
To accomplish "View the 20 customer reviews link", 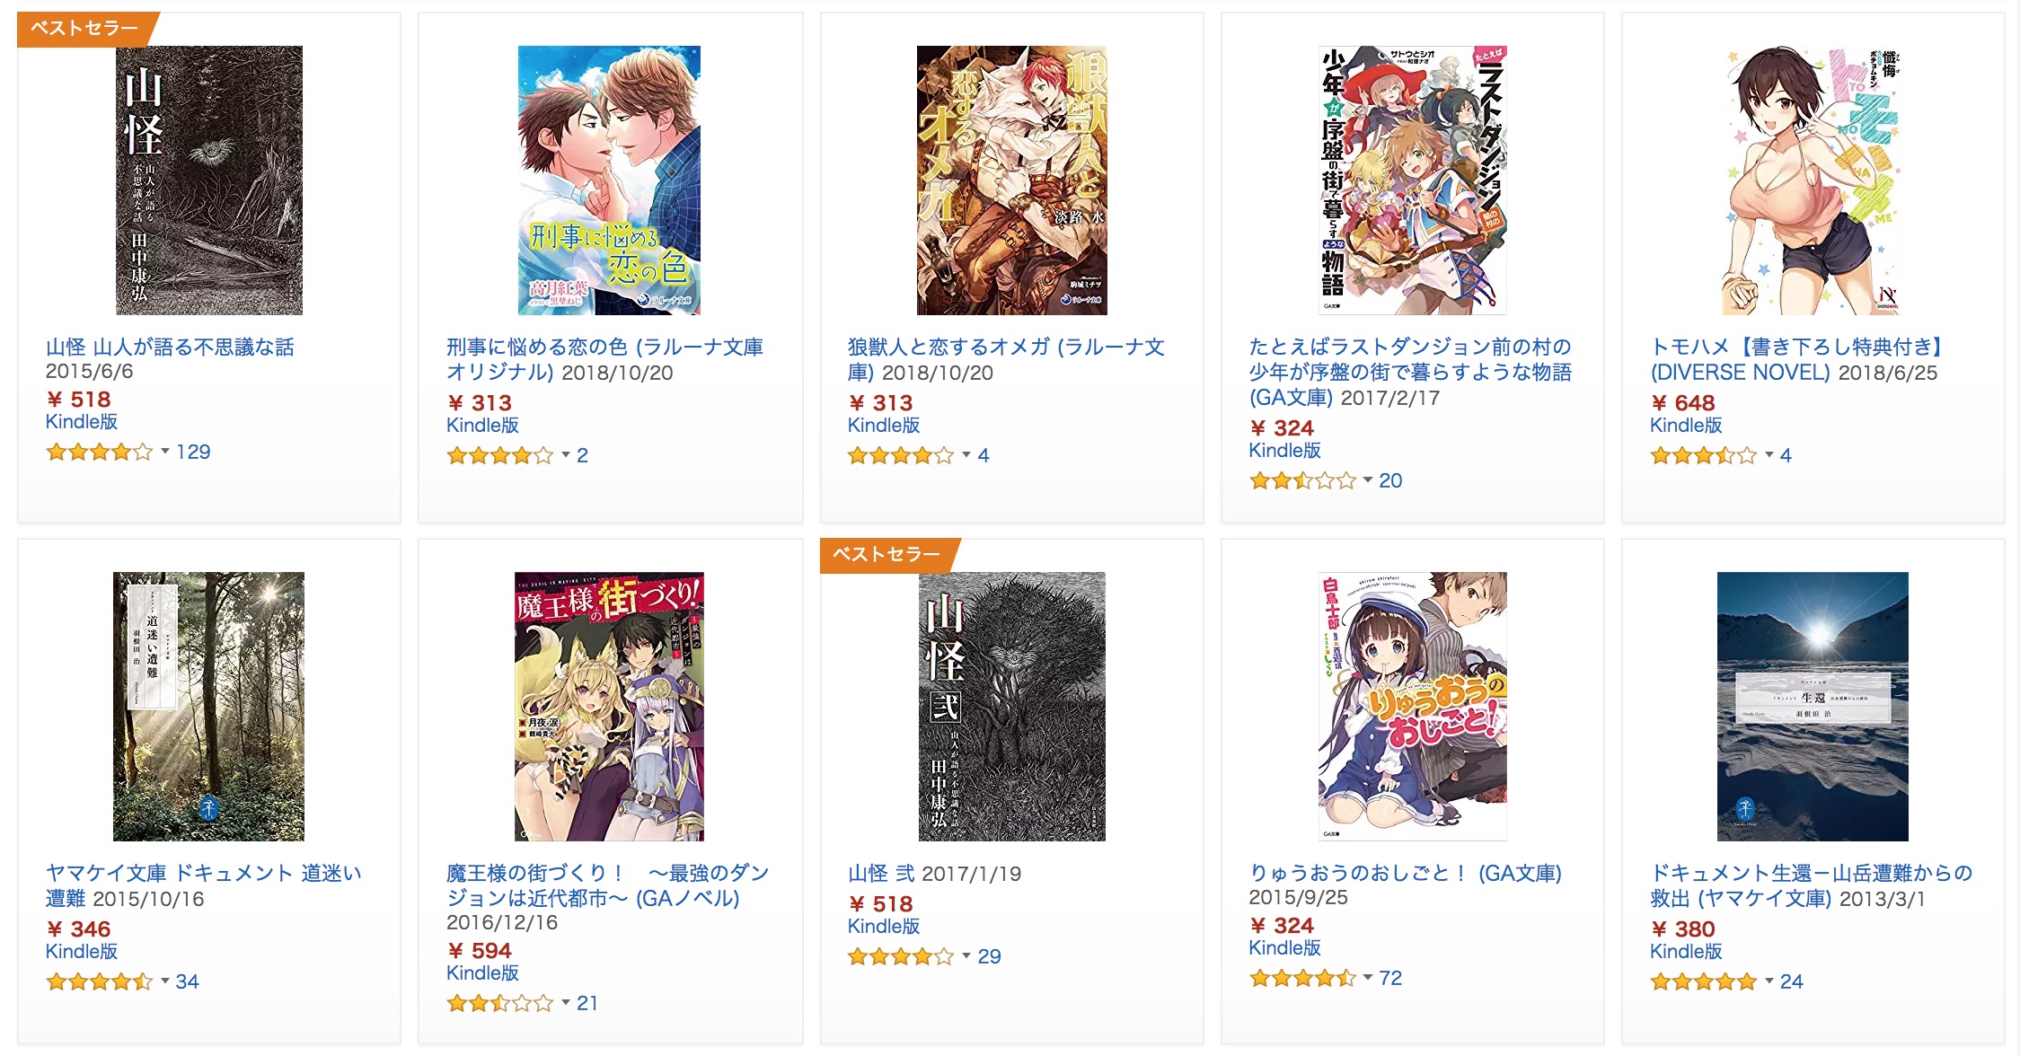I will [1390, 480].
